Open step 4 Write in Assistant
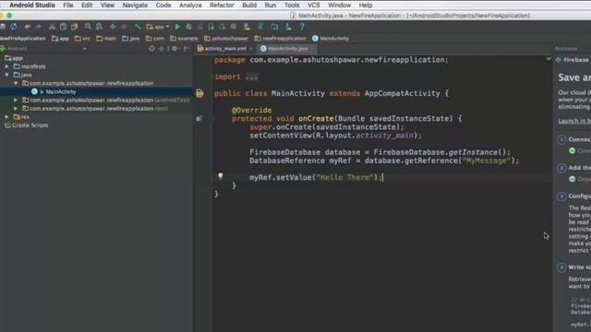 click(574, 267)
